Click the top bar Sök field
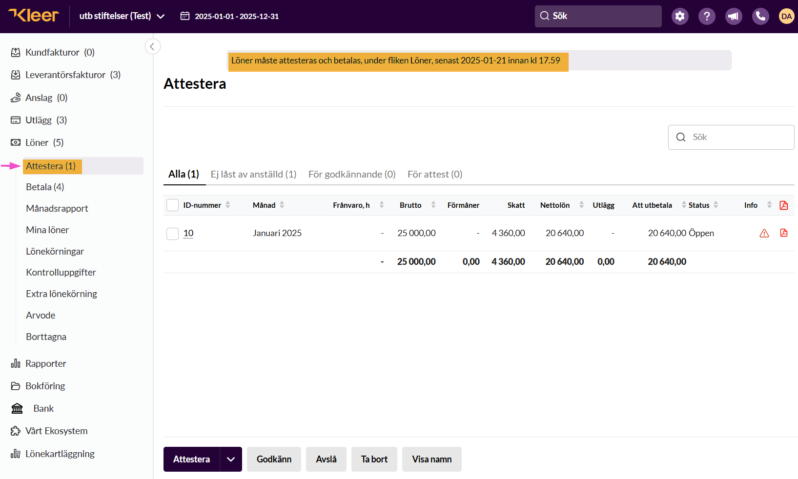The height and width of the screenshot is (479, 798). point(598,16)
